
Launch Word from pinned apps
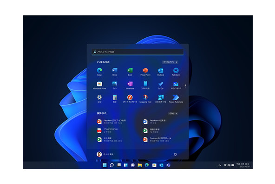tap(115, 72)
